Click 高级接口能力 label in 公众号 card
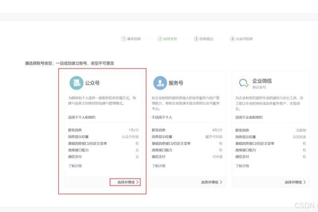The width and height of the screenshot is (318, 212). [78, 150]
